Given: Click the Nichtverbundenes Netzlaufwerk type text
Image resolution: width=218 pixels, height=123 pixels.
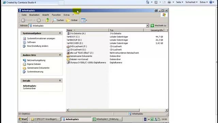Looking at the screenshot, I should [124, 53].
